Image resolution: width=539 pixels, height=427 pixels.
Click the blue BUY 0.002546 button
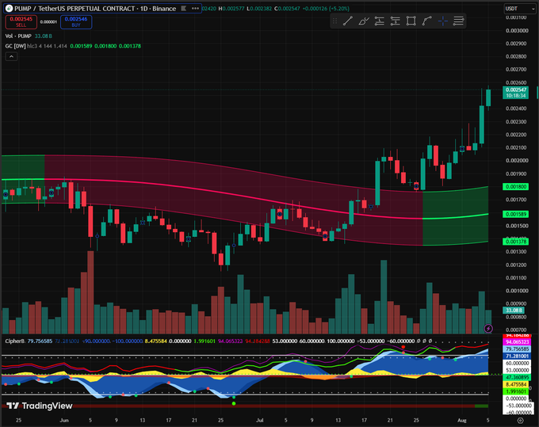(x=76, y=22)
